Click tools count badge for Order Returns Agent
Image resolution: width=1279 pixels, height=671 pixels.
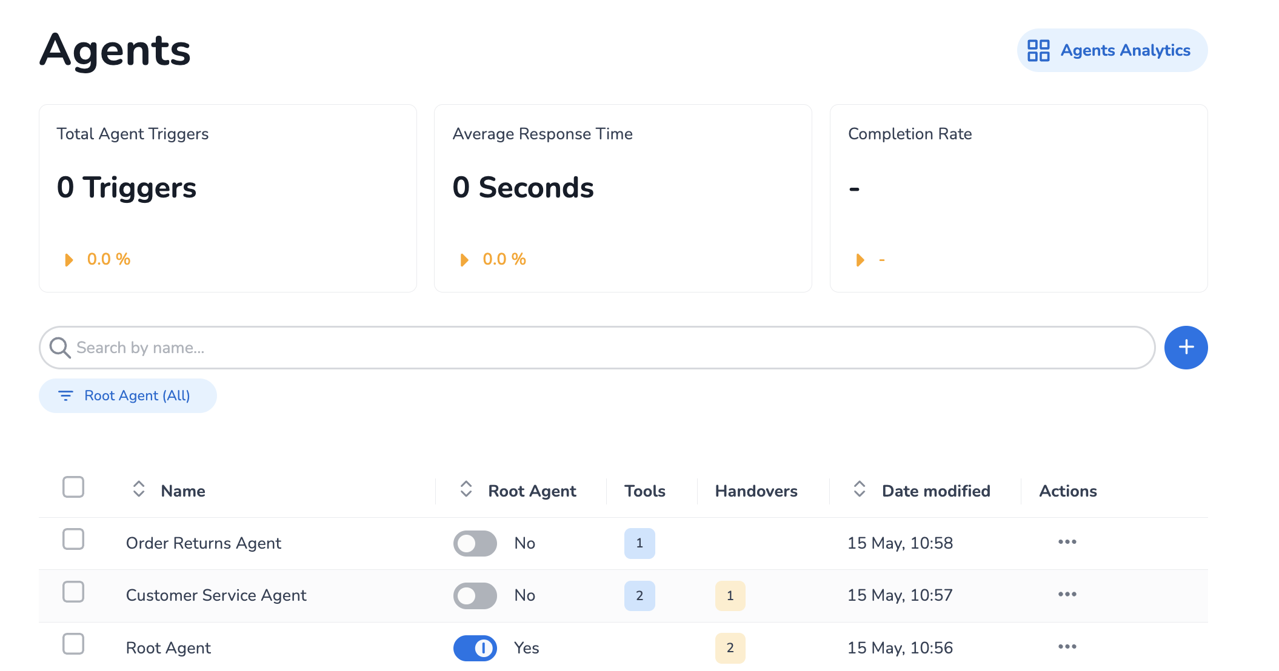point(639,543)
